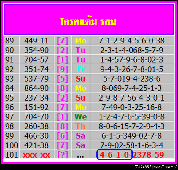Select the [7] cell in row 100
The height and width of the screenshot is (170, 178).
point(63,145)
